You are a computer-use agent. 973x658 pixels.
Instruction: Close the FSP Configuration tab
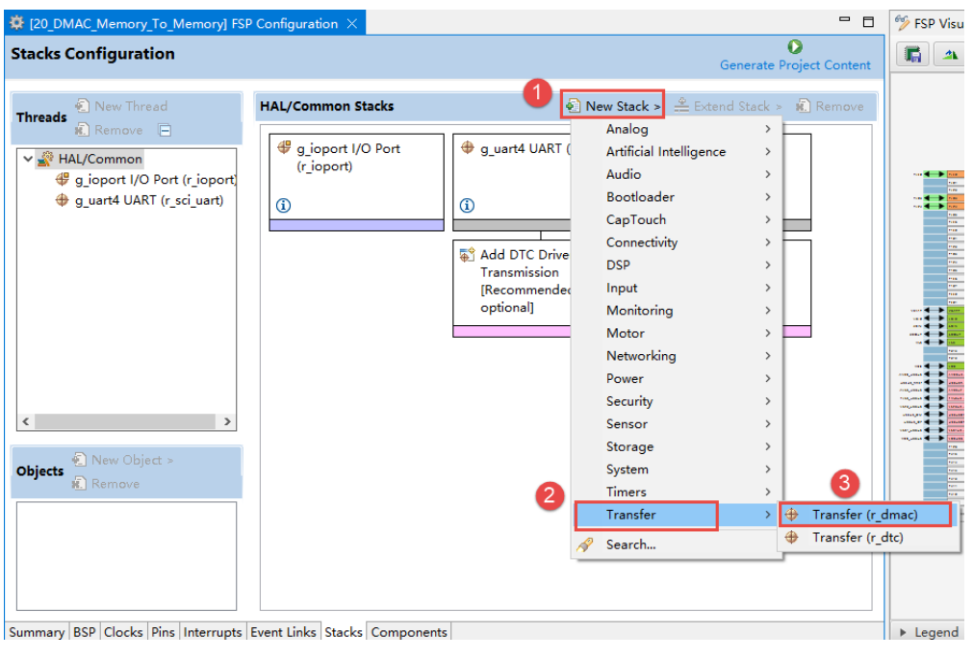pos(352,23)
